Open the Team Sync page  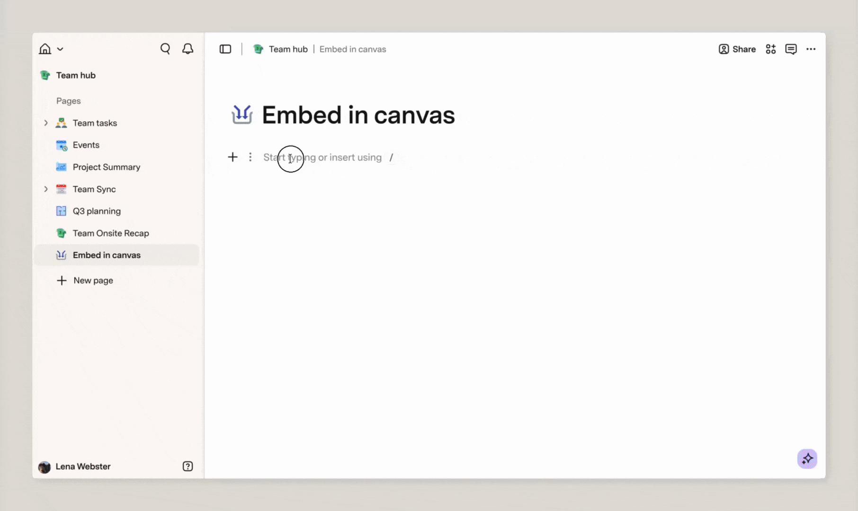[94, 189]
